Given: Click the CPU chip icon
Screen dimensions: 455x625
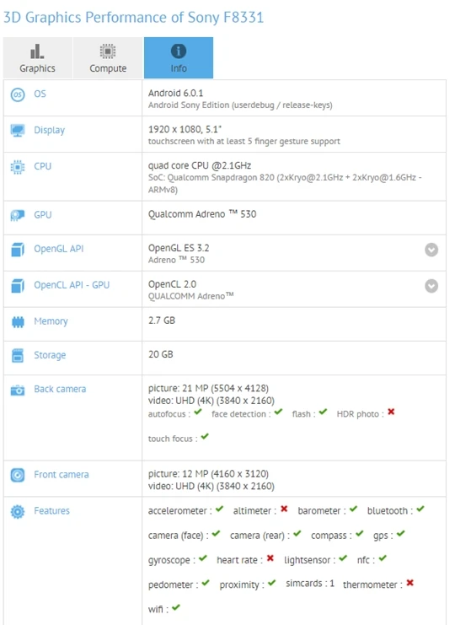Looking at the screenshot, I should coord(18,167).
